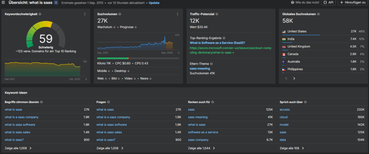369x154 pixels.
Task: Open access keyword under Sprich auch über
Action: click(x=285, y=109)
